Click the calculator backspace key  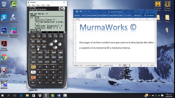pyautogui.click(x=60, y=53)
